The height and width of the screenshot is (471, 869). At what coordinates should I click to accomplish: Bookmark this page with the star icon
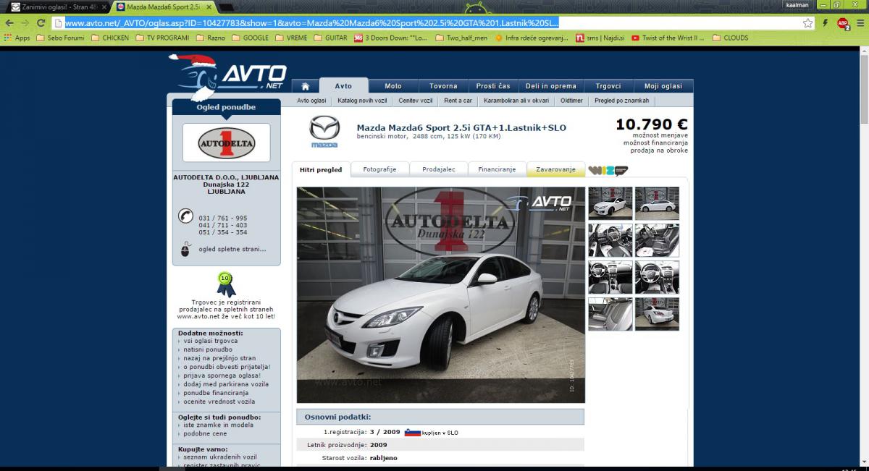point(807,23)
